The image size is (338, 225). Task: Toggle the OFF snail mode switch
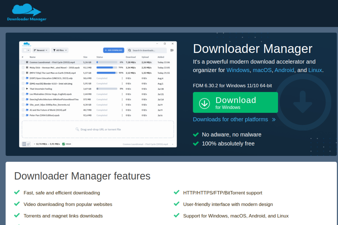(26, 144)
